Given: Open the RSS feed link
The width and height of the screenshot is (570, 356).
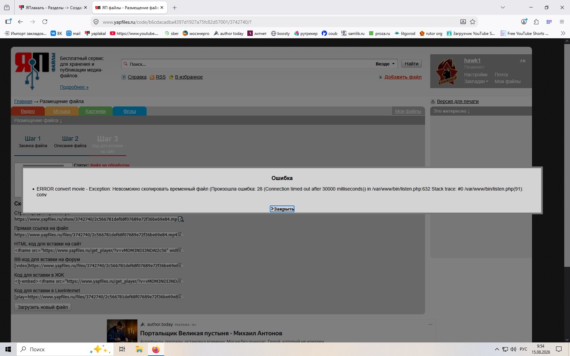Looking at the screenshot, I should [x=160, y=77].
